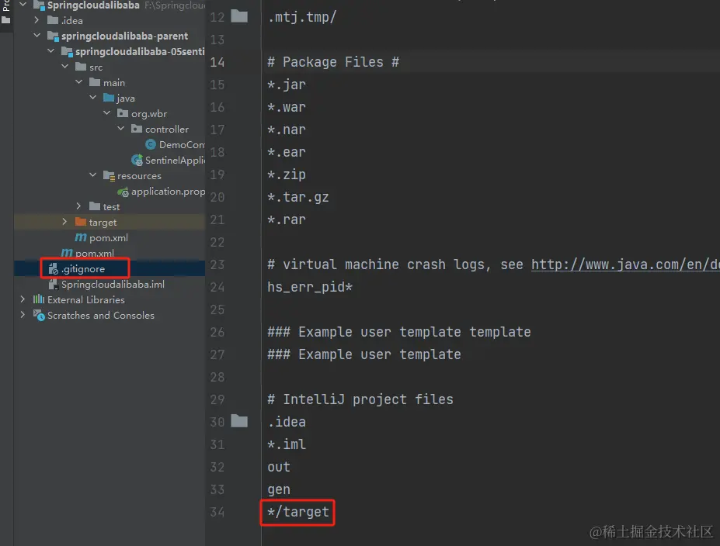Expand the target folder chevron
The height and width of the screenshot is (546, 720).
click(x=64, y=222)
